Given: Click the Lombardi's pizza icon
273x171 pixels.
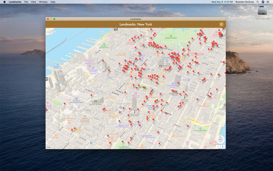Looking at the screenshot, I should point(69,122).
